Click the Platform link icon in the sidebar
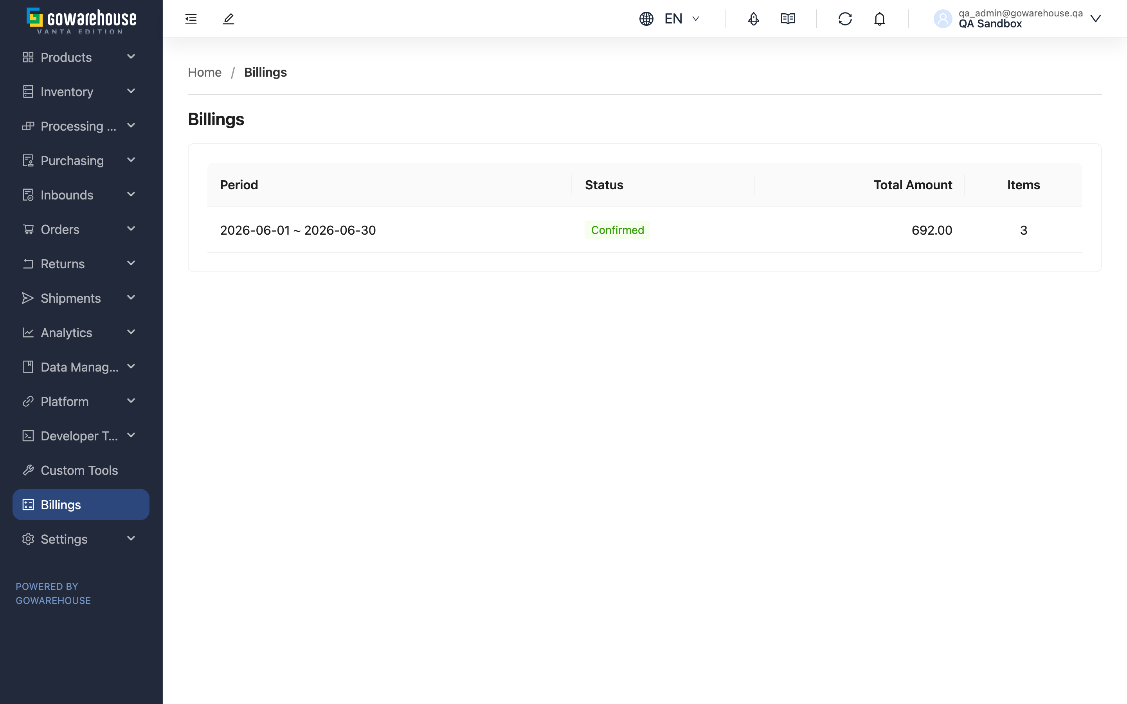Screen dimensions: 1127x704 click(28, 401)
